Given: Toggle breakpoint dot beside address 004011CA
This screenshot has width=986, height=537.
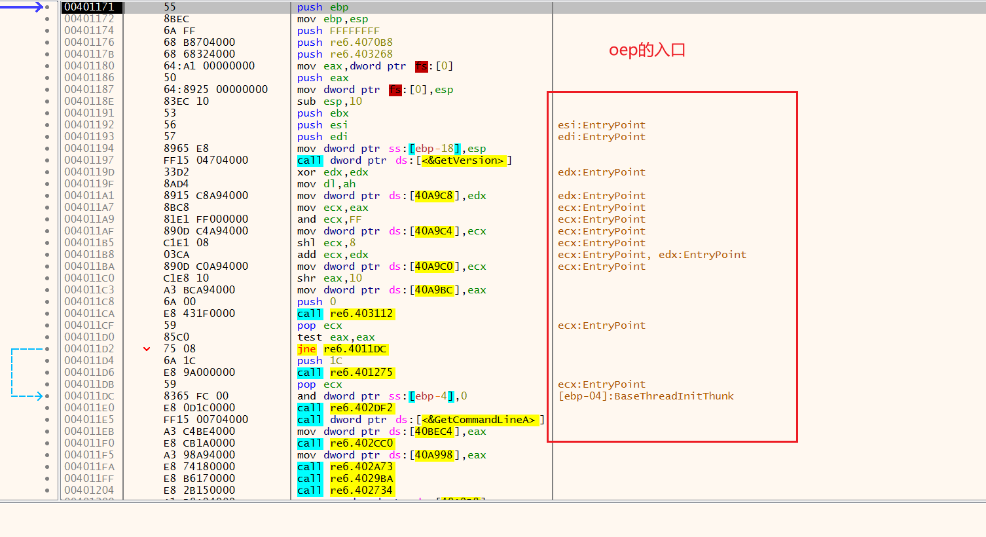Looking at the screenshot, I should coord(47,314).
